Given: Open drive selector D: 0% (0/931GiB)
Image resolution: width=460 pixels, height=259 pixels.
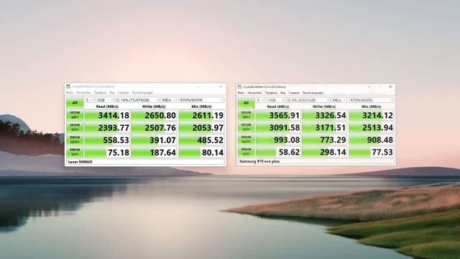Looking at the screenshot, I should pyautogui.click(x=308, y=100).
